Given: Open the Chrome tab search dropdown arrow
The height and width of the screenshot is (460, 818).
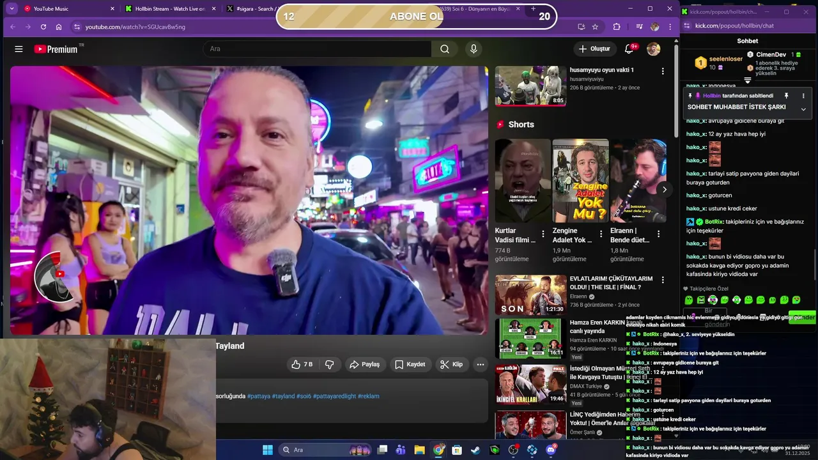Looking at the screenshot, I should click(12, 9).
